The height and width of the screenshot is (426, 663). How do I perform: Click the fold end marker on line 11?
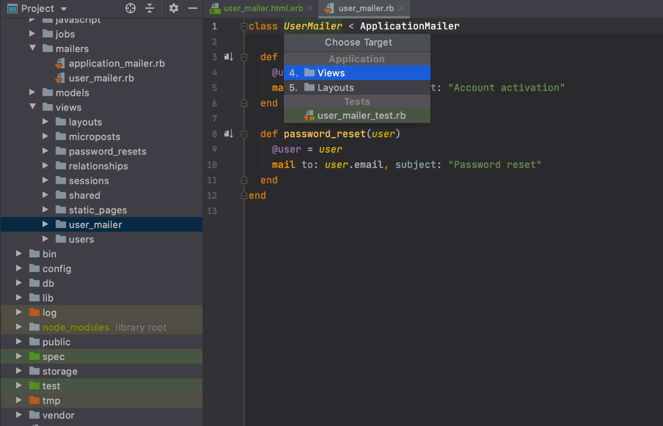pyautogui.click(x=244, y=180)
